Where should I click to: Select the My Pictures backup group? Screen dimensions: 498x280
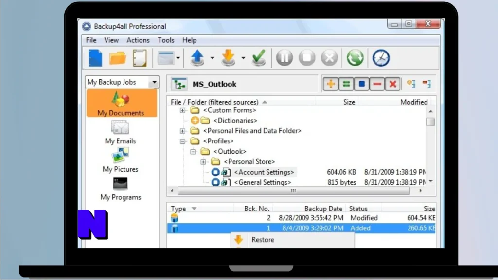tap(121, 160)
